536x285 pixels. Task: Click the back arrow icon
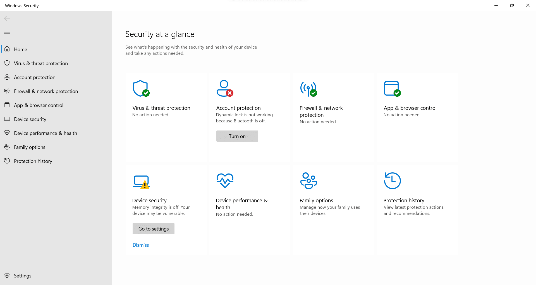7,18
